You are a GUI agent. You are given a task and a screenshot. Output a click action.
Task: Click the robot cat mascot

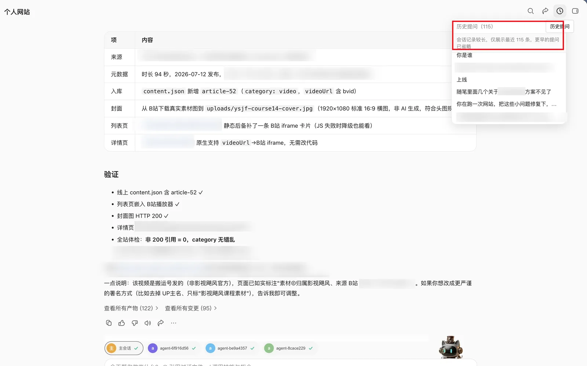(x=451, y=347)
